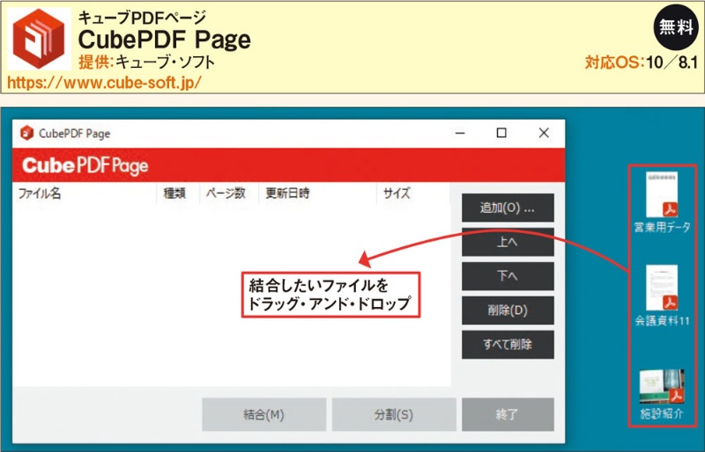
Task: Click the CubePDF Page banner logo
Action: 85,165
